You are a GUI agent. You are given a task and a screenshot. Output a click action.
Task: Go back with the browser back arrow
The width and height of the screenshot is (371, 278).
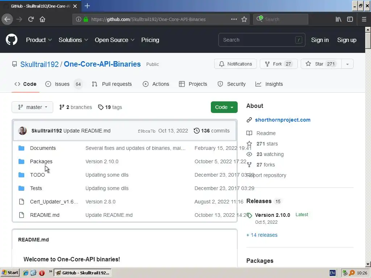(7, 19)
